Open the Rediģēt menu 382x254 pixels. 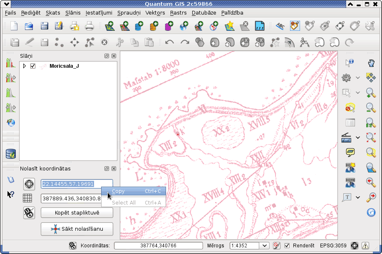[x=31, y=12]
